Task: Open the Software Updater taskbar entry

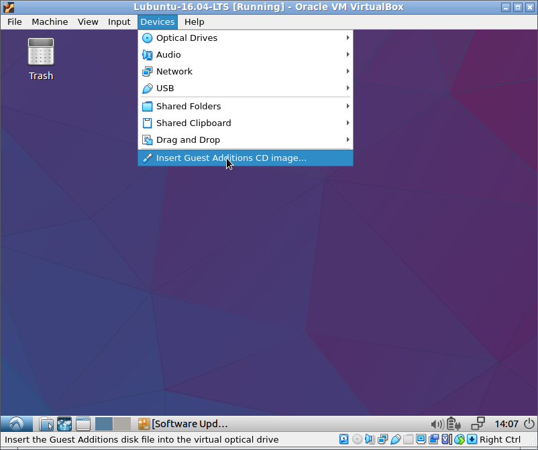Action: click(183, 424)
